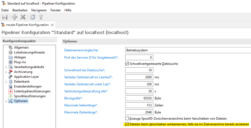Open the Bearbeiten menu
251x128 pixels.
20,10
